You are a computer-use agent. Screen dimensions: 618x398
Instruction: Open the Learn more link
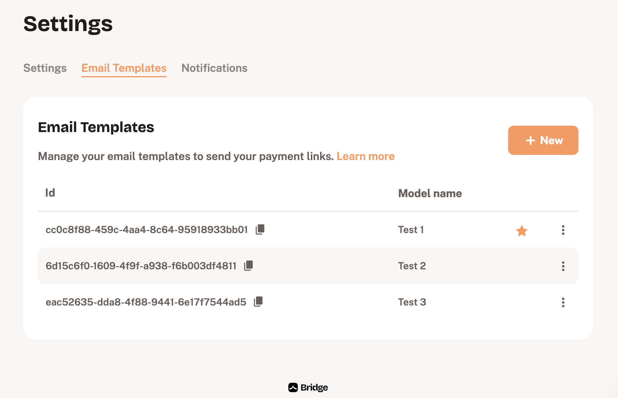(x=366, y=156)
